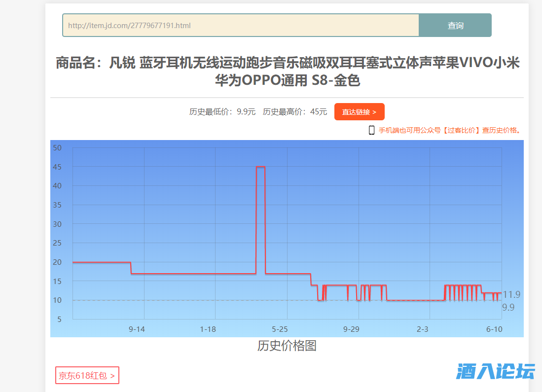Click the 9-14 date axis label
The width and height of the screenshot is (542, 392).
click(x=137, y=329)
